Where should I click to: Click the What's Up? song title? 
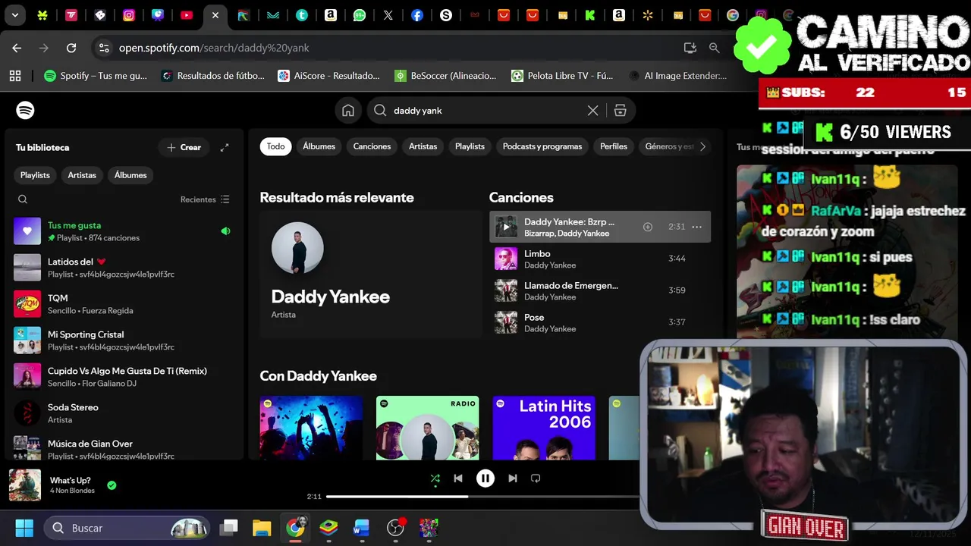click(x=71, y=480)
